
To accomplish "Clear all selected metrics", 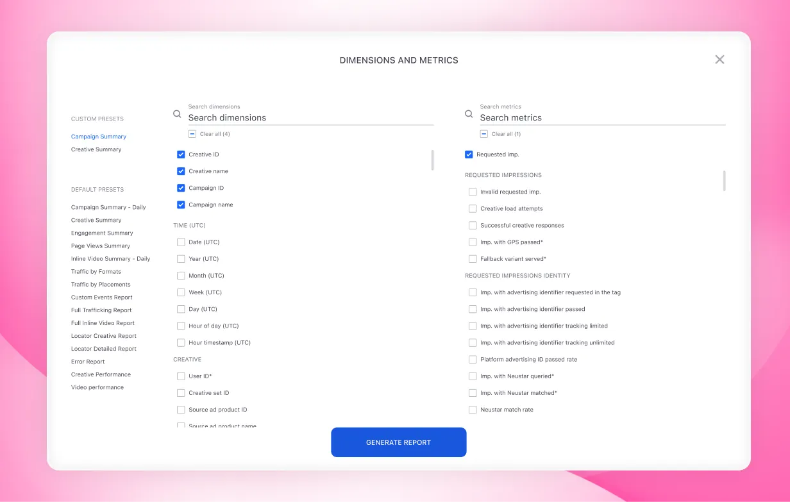I will pyautogui.click(x=484, y=134).
